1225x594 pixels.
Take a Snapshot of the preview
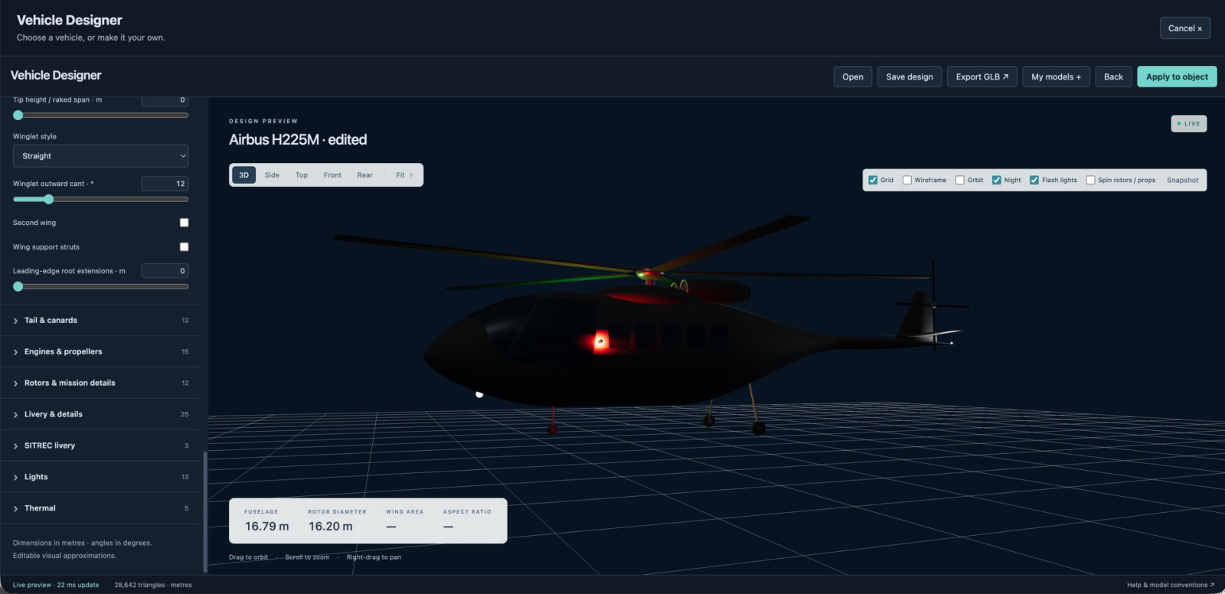pos(1182,180)
